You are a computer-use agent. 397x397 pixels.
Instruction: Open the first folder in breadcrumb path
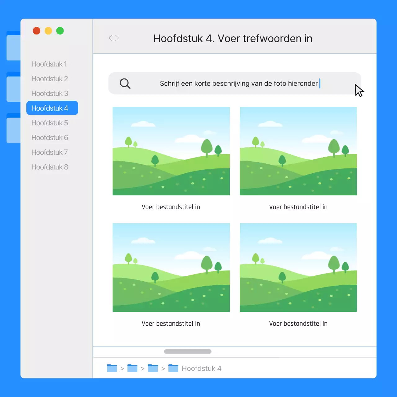click(x=112, y=368)
